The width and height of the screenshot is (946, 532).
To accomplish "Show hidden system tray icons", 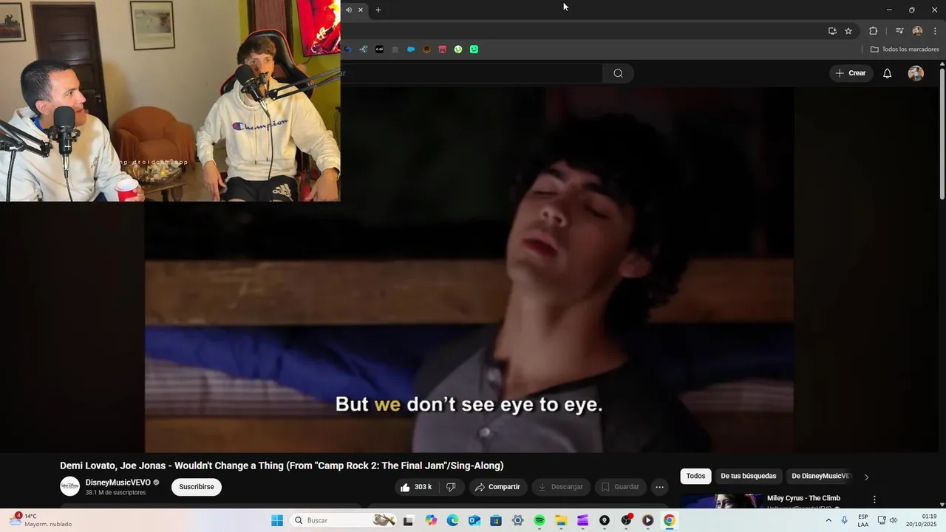I will (x=828, y=520).
